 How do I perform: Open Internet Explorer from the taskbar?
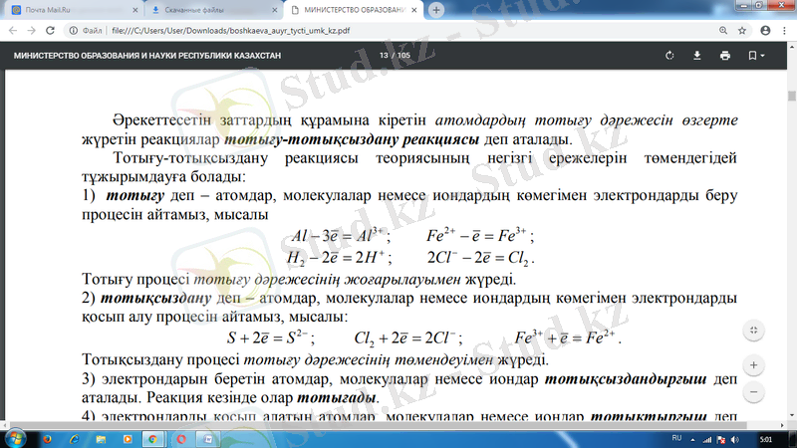tap(74, 439)
